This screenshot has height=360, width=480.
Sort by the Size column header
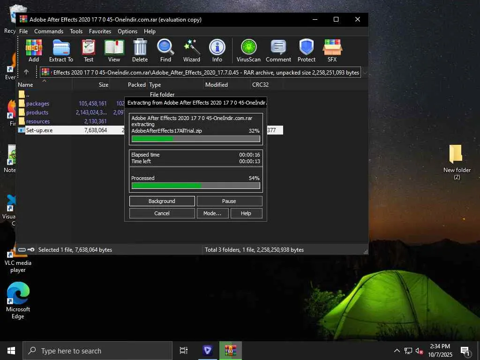(x=91, y=85)
